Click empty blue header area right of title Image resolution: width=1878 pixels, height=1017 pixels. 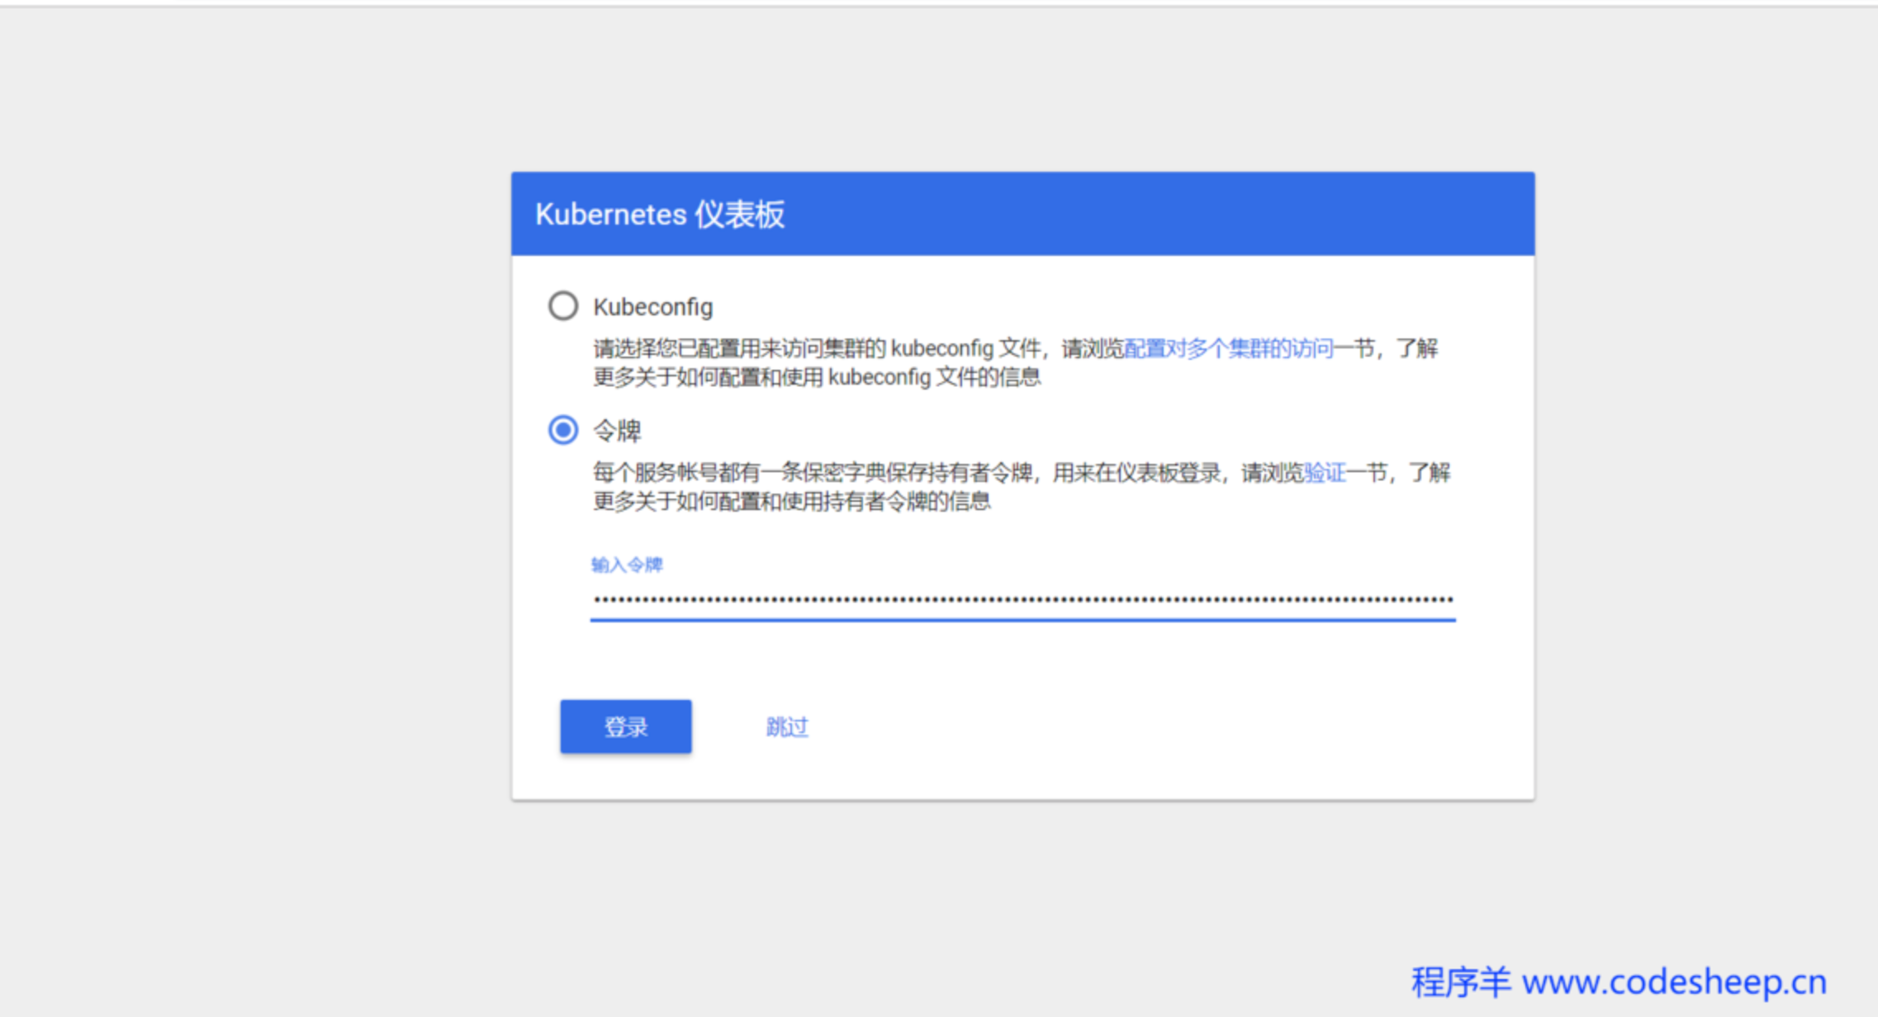point(1156,215)
